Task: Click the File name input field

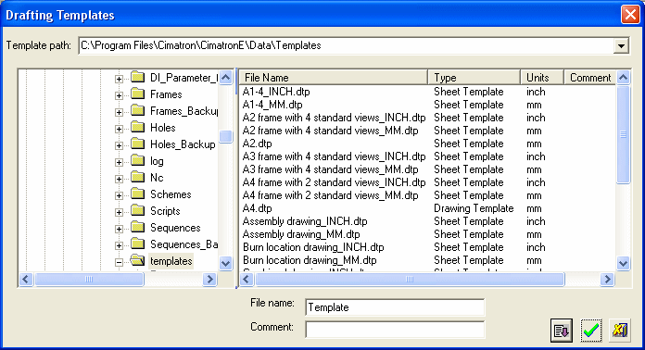Action: [x=395, y=307]
